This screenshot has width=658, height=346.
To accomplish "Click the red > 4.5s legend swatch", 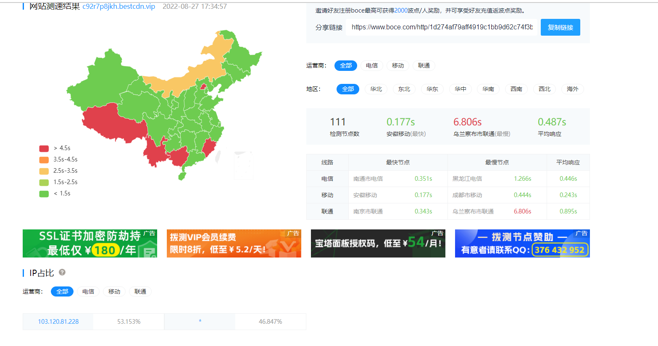I will pos(44,148).
